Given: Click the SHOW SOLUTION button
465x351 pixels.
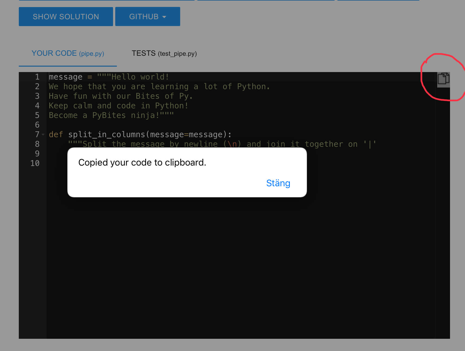Looking at the screenshot, I should (65, 16).
